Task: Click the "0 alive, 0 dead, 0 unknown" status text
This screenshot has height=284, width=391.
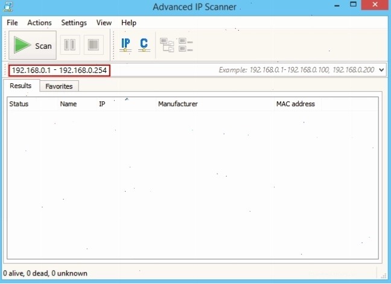Action: pyautogui.click(x=45, y=273)
